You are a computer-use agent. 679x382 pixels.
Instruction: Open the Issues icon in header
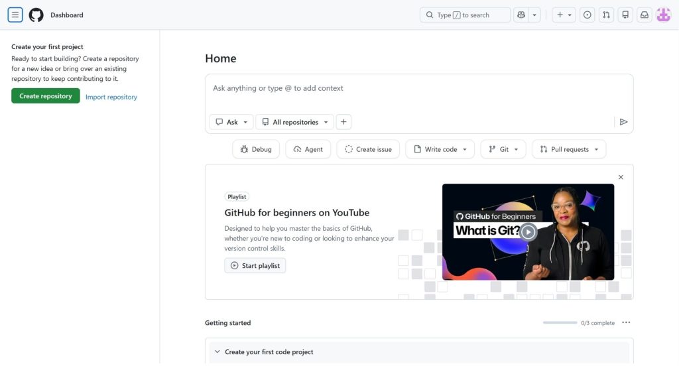tap(587, 15)
